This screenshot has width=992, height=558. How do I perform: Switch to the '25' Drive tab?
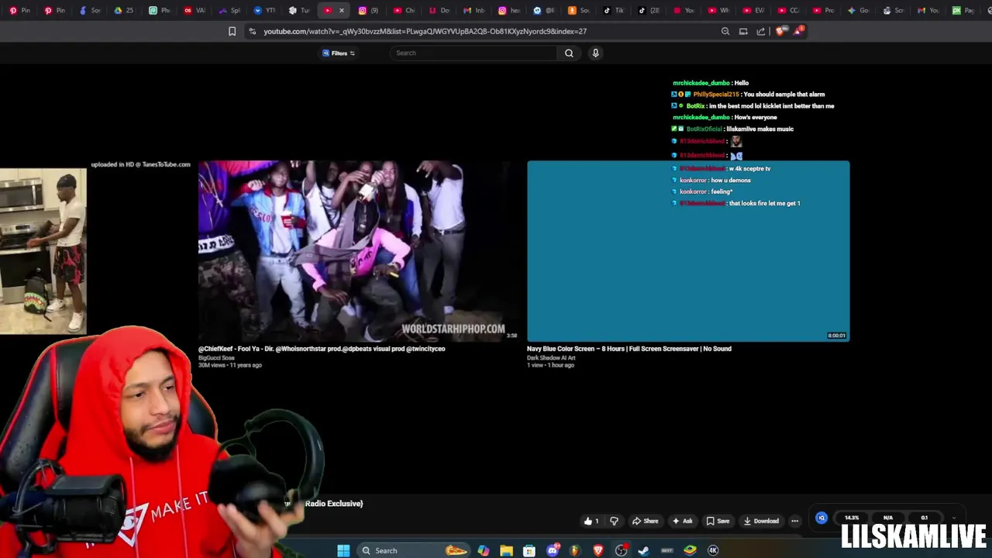point(124,10)
